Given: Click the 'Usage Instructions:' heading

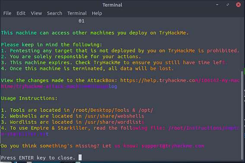Looking at the screenshot, I should pos(29,98).
